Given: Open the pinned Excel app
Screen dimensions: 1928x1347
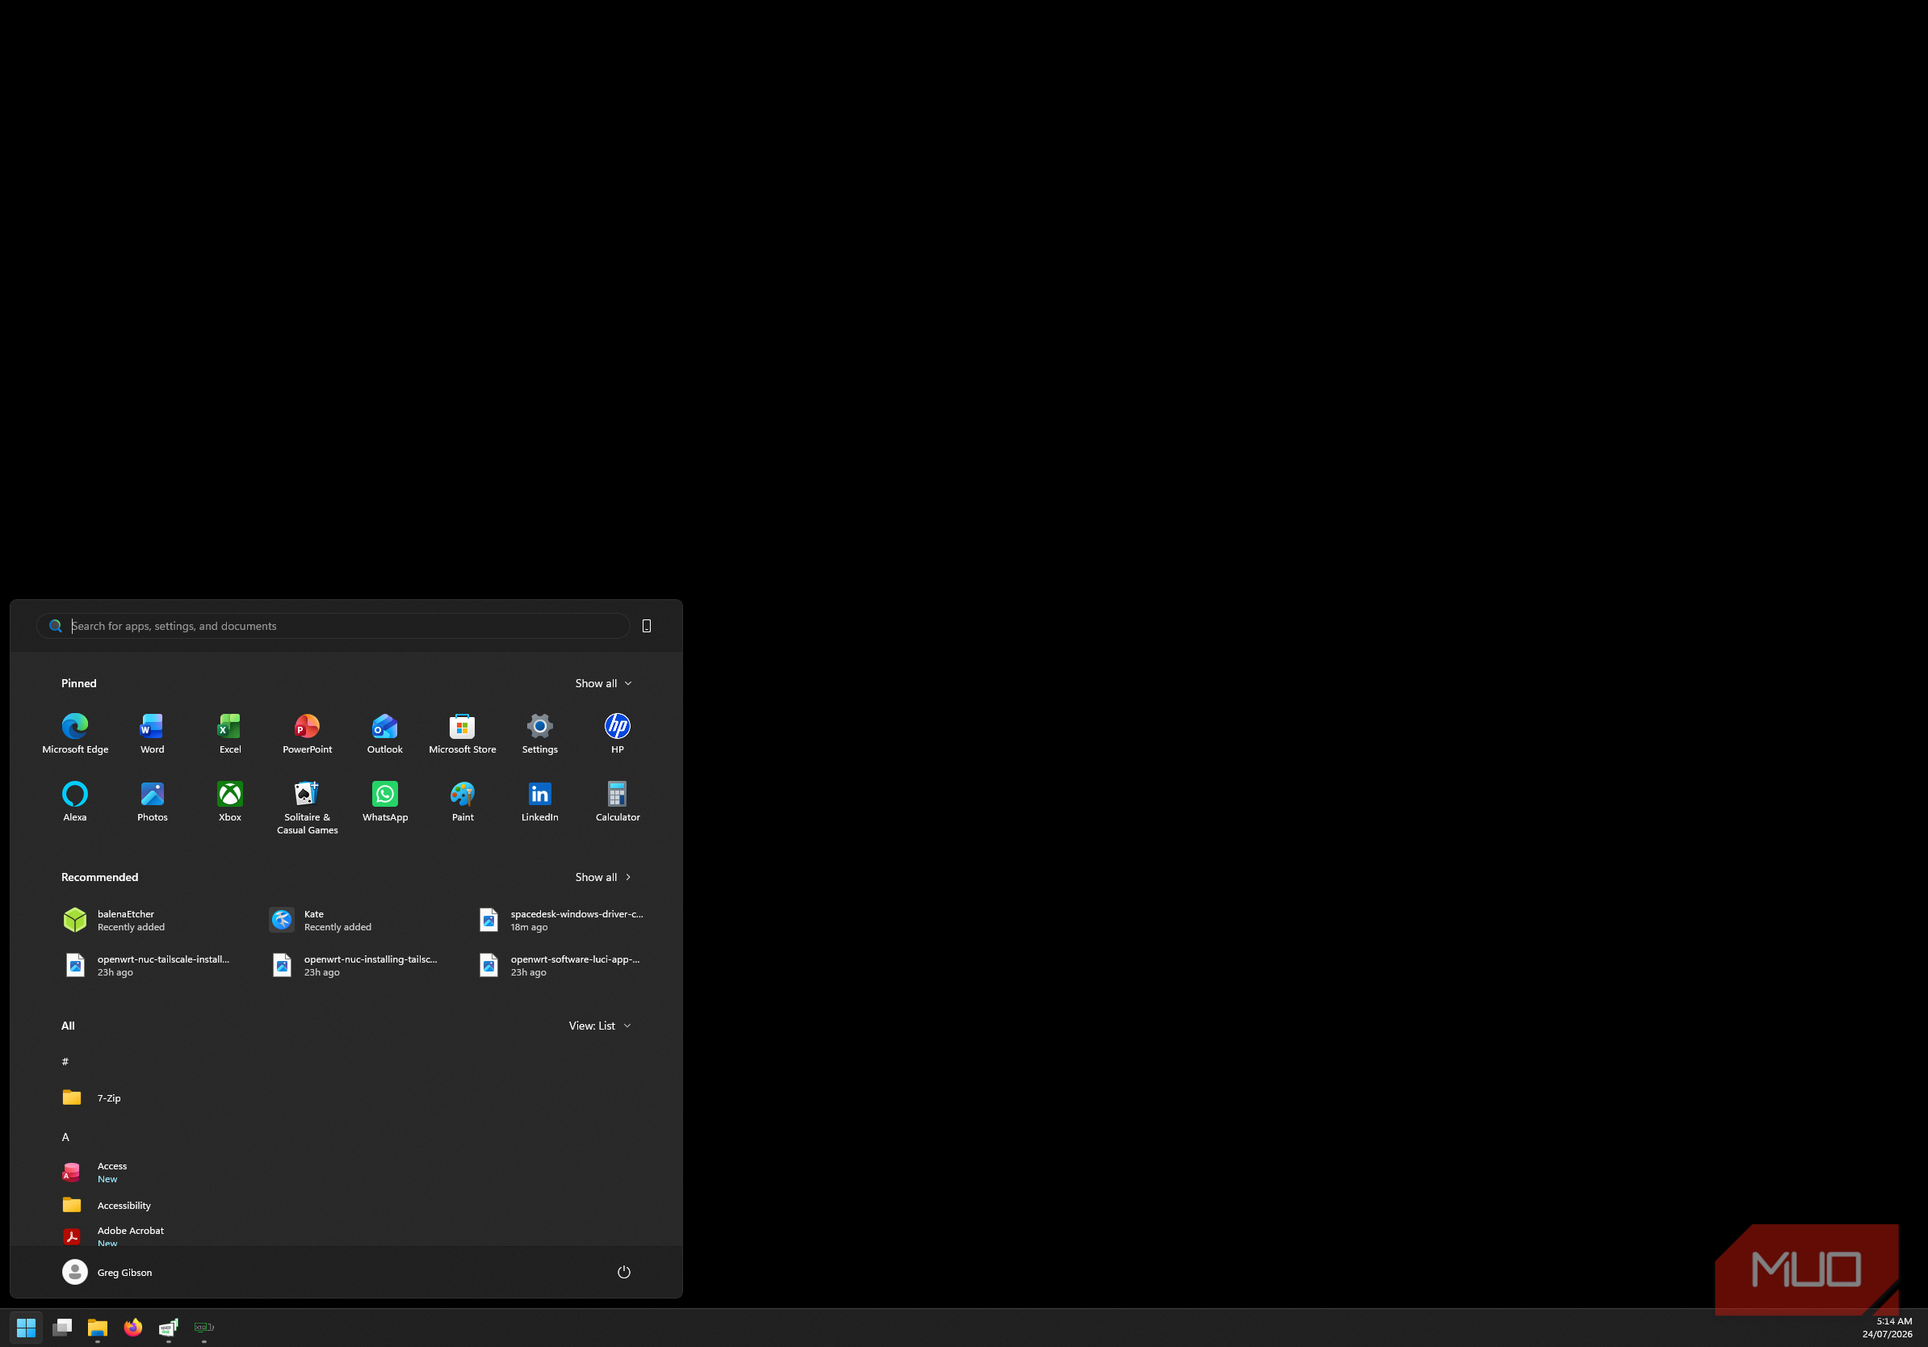Looking at the screenshot, I should click(x=229, y=733).
